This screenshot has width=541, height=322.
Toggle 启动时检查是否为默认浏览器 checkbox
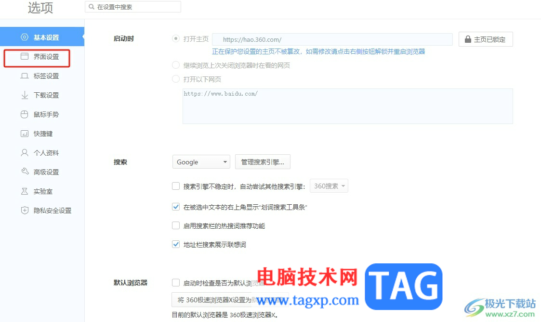click(176, 283)
